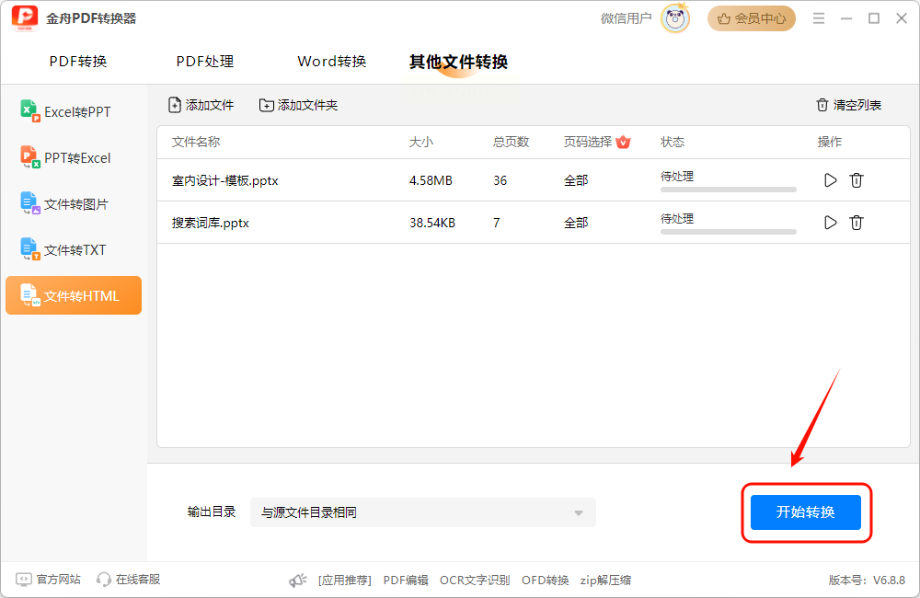Expand the 输出目录 dropdown
This screenshot has width=920, height=598.
tap(423, 512)
